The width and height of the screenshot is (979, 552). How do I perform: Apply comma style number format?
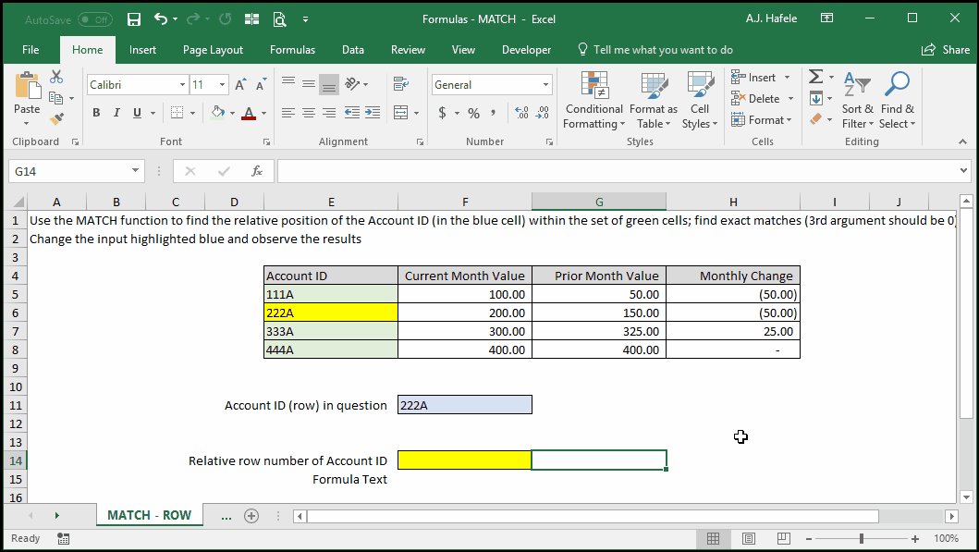coord(494,113)
